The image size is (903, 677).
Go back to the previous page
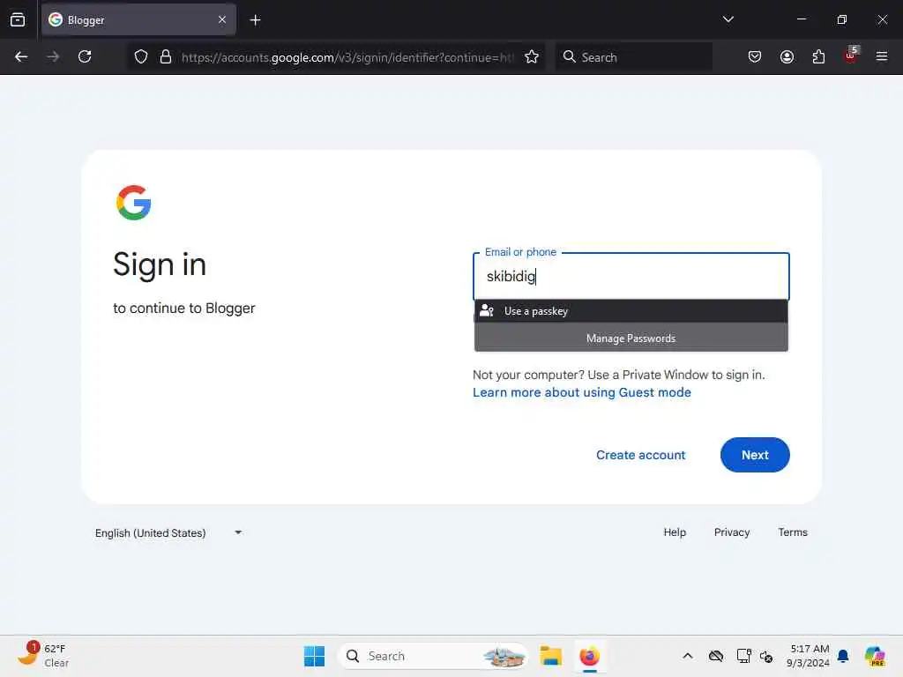(x=21, y=56)
